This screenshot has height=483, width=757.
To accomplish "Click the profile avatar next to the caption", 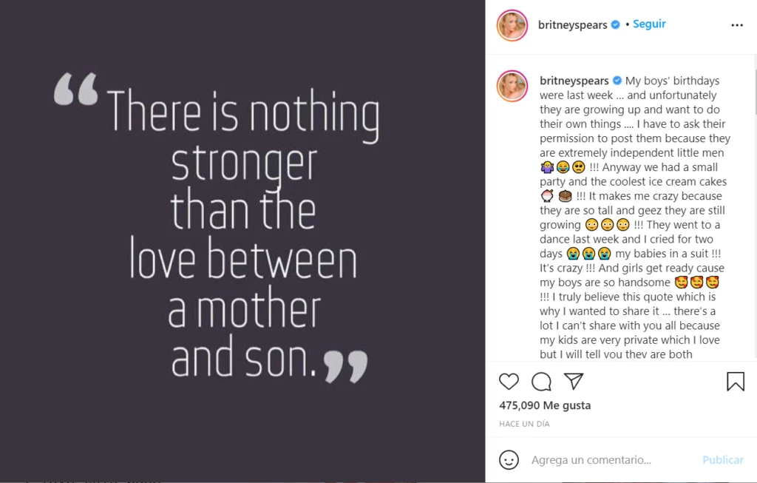I will click(x=512, y=86).
